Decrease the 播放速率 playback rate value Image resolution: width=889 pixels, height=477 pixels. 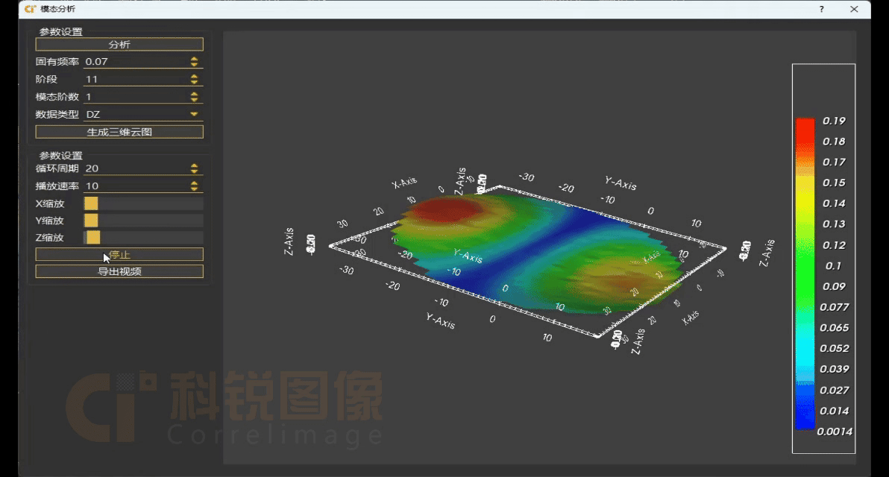tap(195, 189)
